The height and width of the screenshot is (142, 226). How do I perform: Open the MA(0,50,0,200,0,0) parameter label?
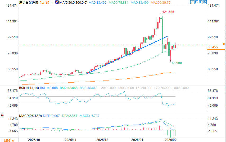tap(73, 3)
